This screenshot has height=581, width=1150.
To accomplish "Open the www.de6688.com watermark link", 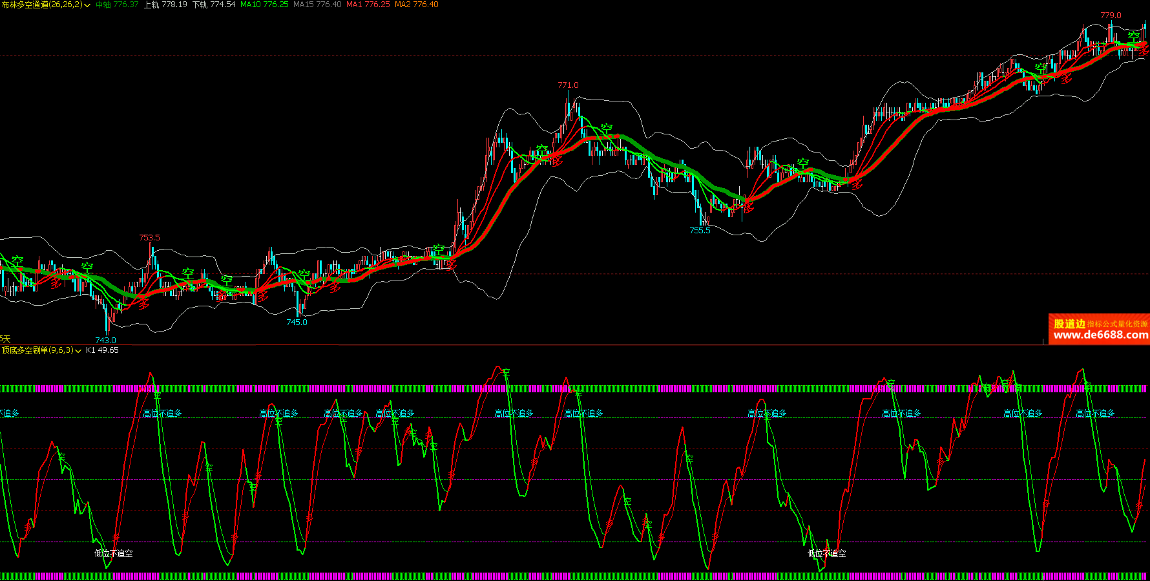I will pyautogui.click(x=1100, y=335).
